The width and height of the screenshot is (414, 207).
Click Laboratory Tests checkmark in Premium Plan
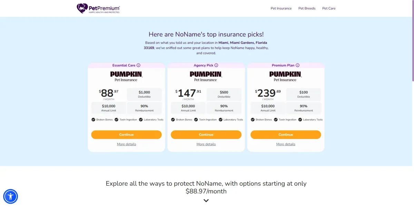tap(300, 120)
